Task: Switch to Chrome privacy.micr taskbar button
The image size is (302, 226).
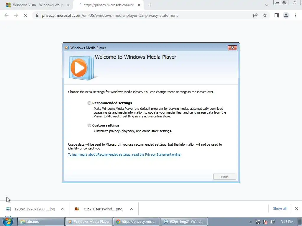Action: tap(136, 222)
